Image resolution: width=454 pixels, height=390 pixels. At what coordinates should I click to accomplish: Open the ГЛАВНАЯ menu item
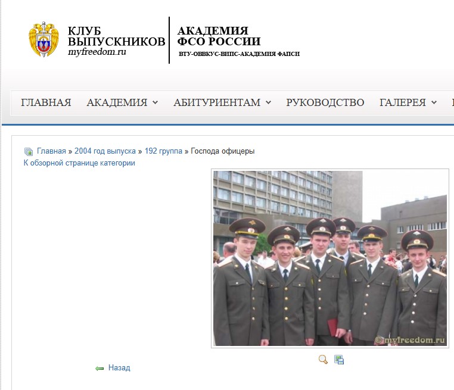46,102
